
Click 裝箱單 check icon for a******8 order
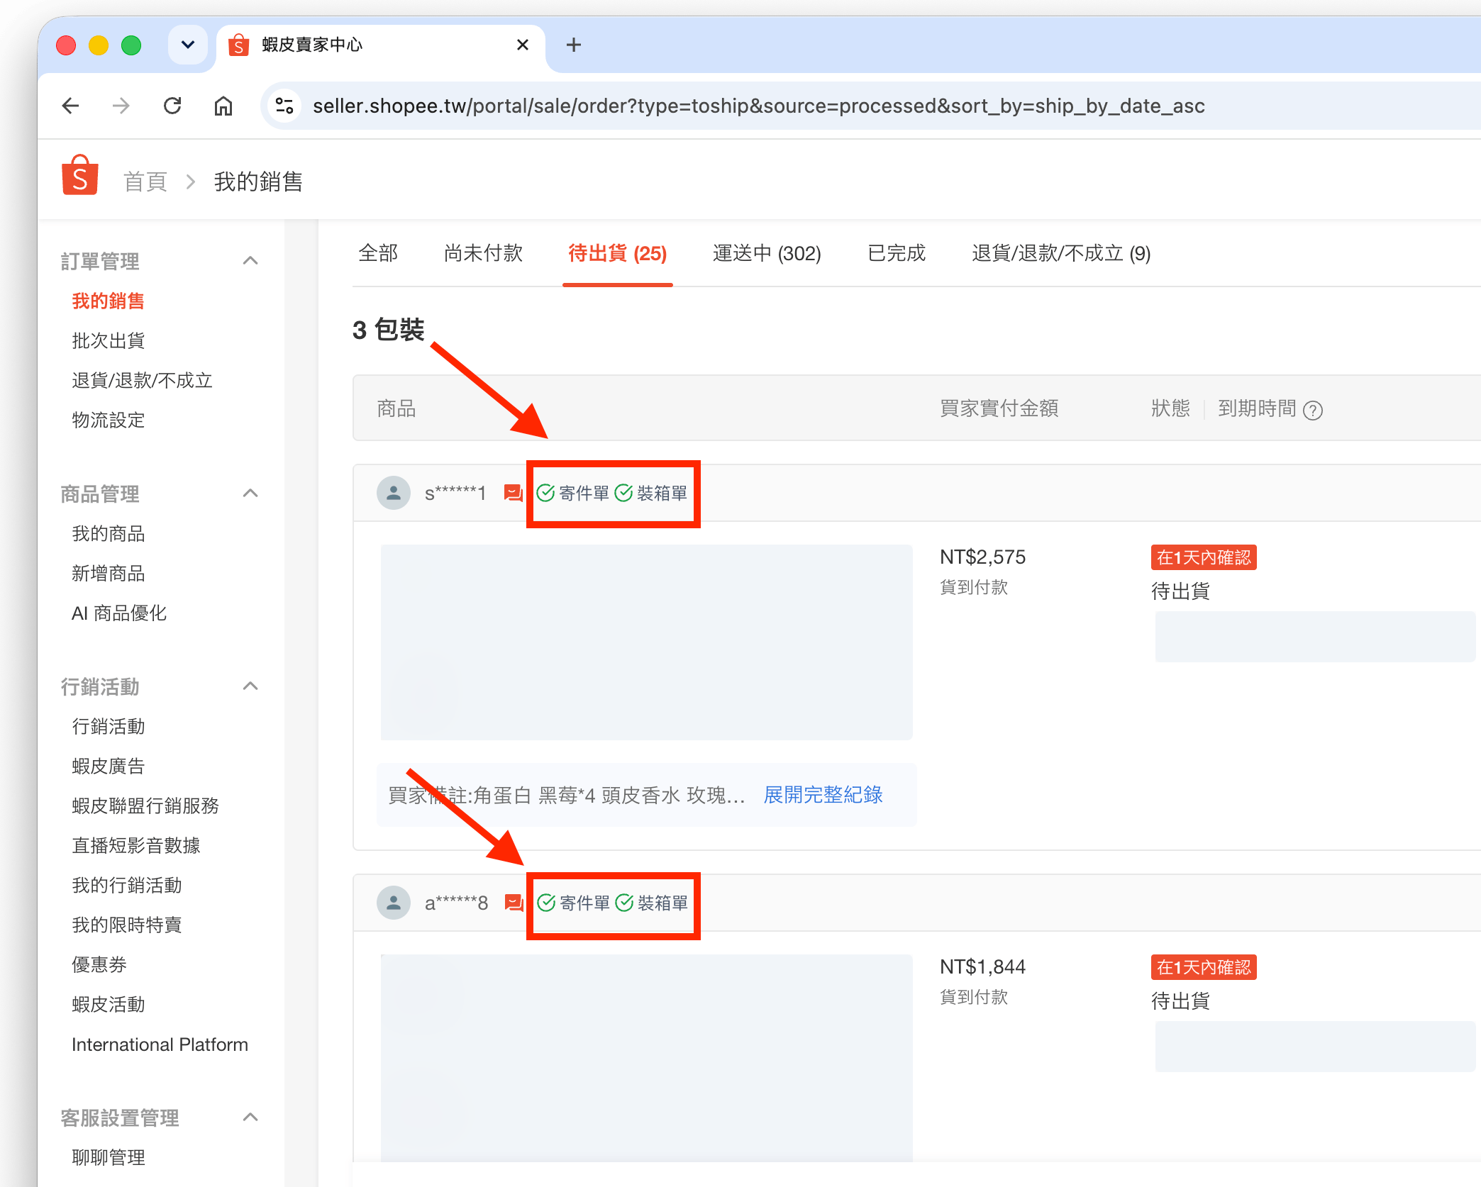coord(624,903)
